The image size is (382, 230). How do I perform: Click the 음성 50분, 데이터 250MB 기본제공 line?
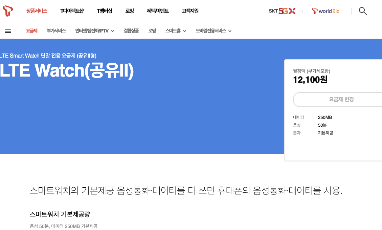tap(64, 226)
